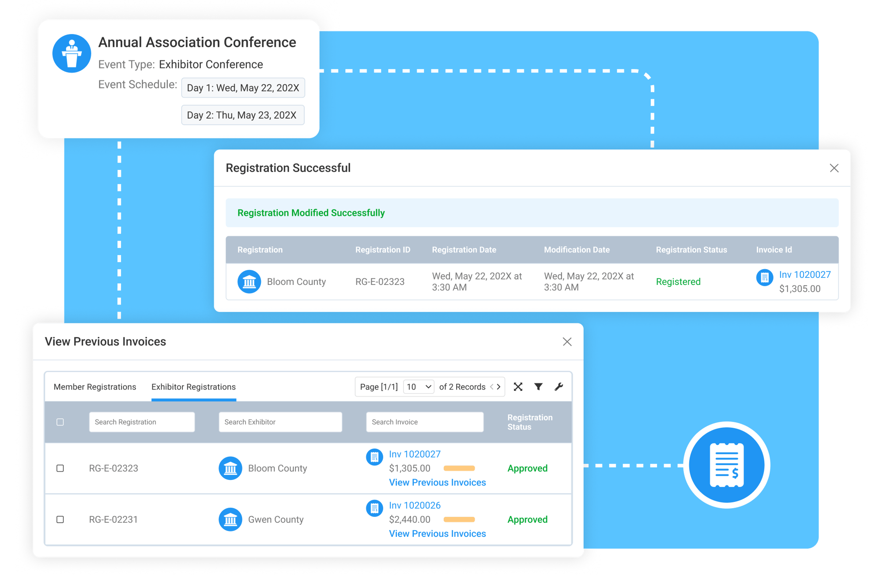The height and width of the screenshot is (580, 883).
Task: Click the previous page chevron
Action: (491, 386)
